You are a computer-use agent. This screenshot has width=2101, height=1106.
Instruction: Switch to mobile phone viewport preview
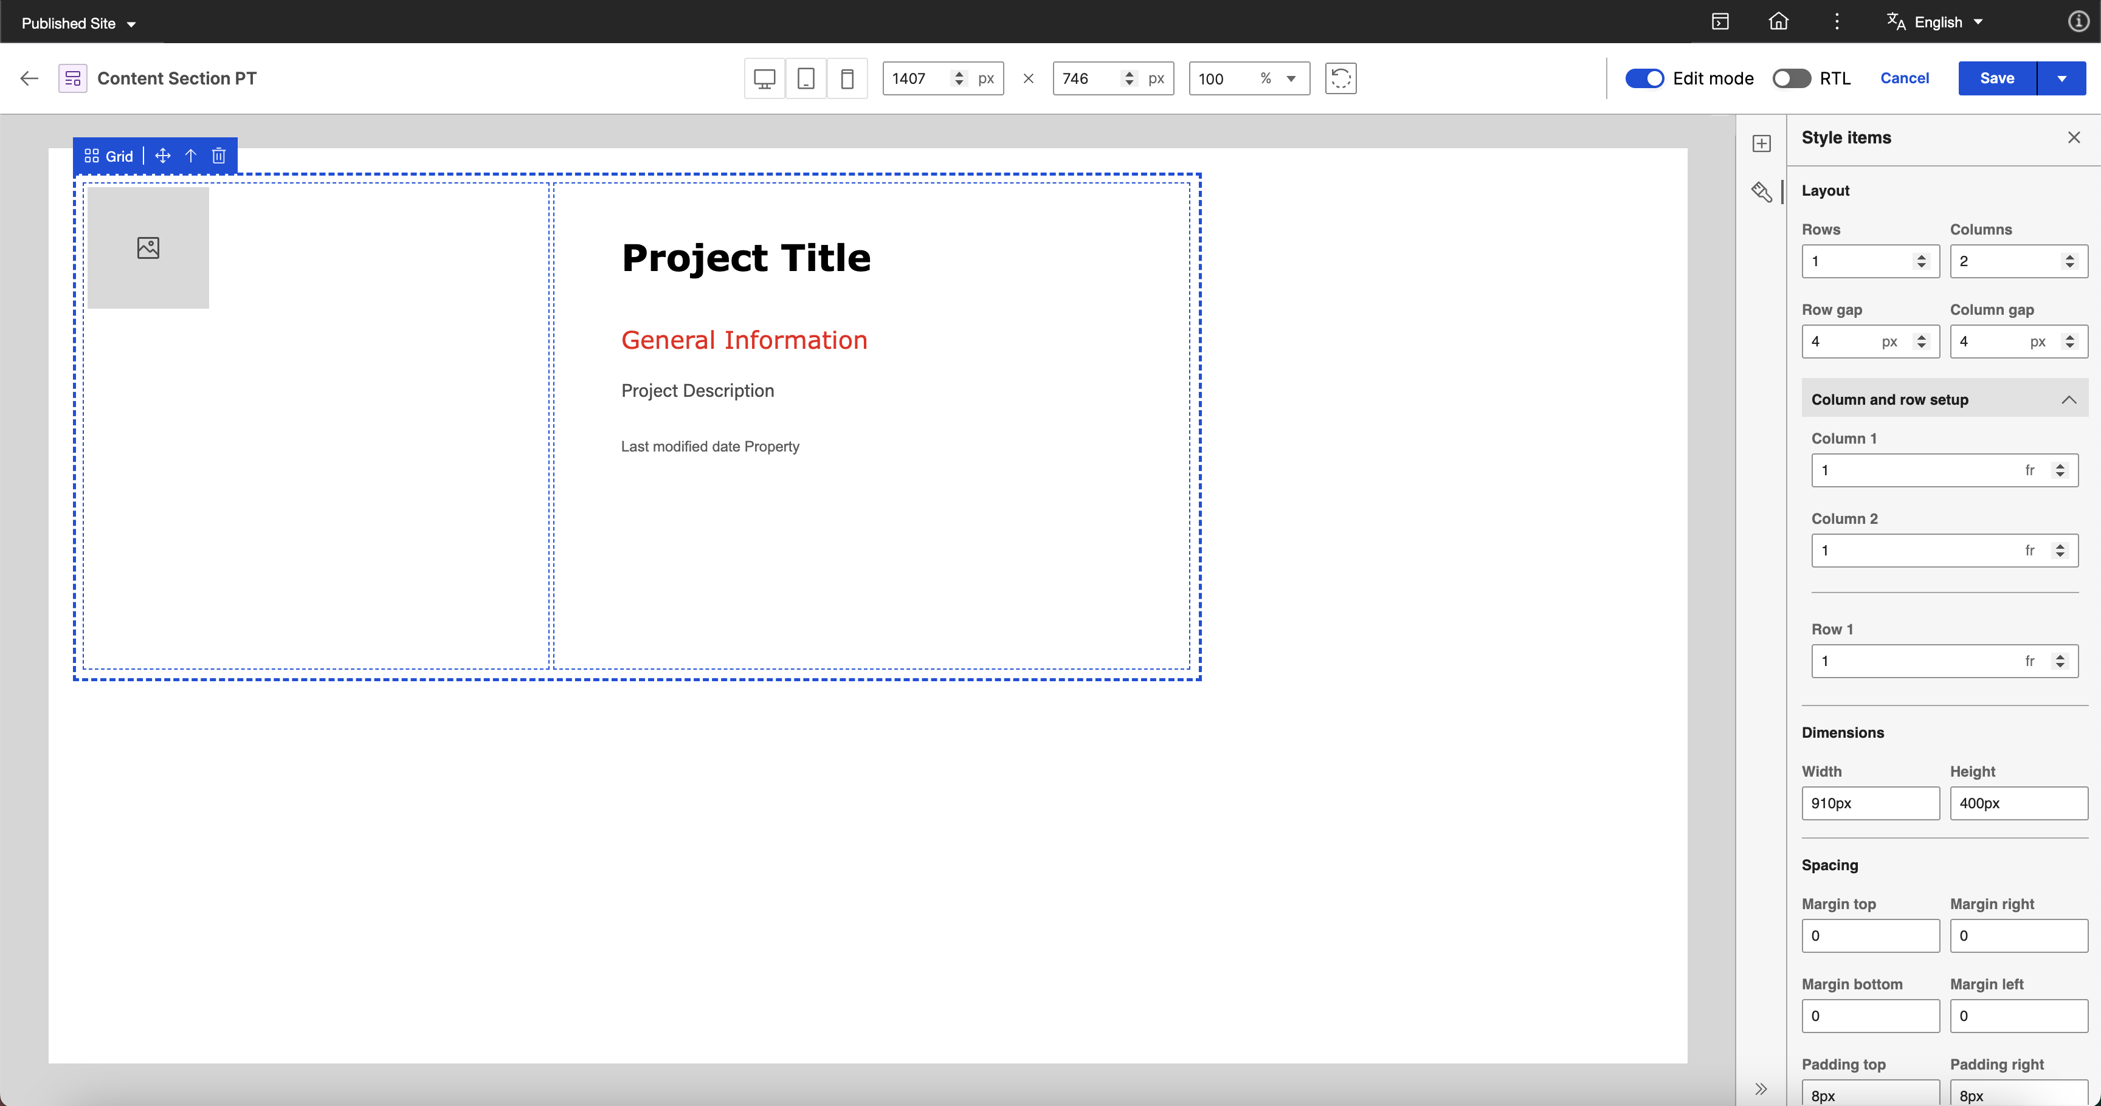coord(847,78)
